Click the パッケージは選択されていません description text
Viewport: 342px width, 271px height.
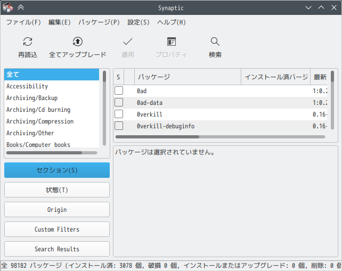coord(165,152)
